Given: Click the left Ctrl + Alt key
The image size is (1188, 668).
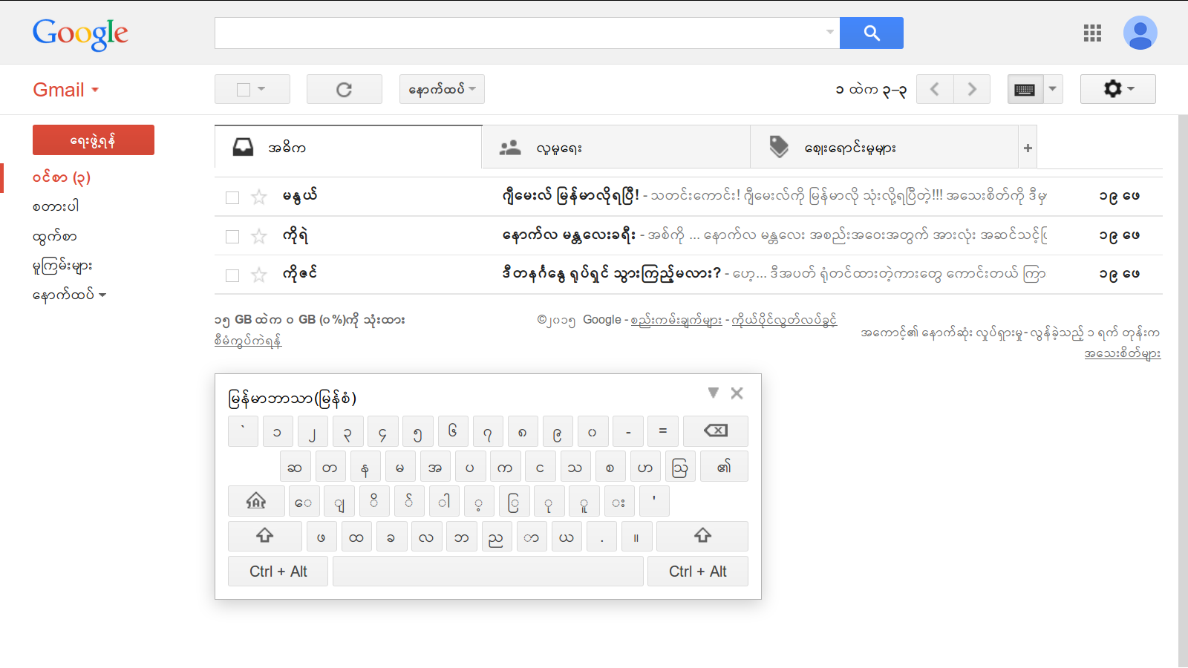Looking at the screenshot, I should pyautogui.click(x=278, y=572).
